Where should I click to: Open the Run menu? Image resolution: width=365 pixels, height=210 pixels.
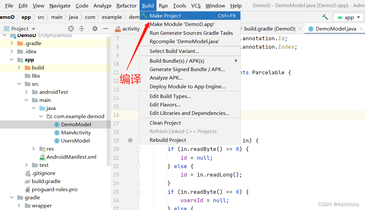coord(163,6)
